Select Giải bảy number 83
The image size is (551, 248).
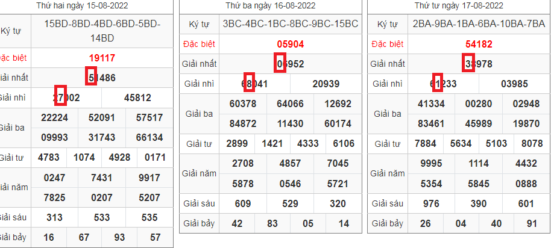click(273, 223)
